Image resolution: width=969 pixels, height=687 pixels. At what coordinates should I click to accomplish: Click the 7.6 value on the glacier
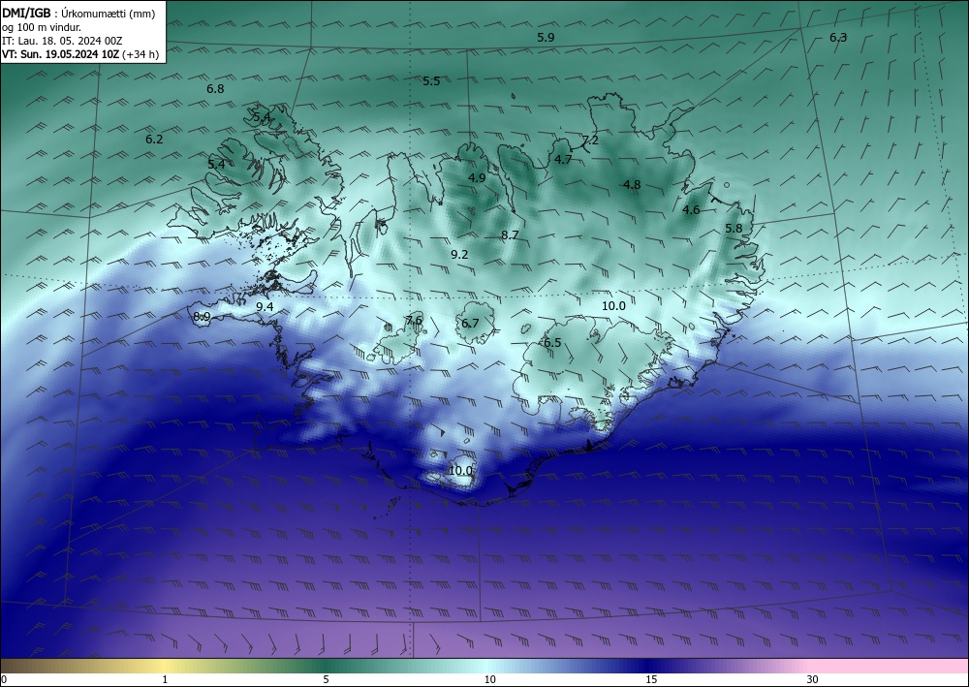414,320
